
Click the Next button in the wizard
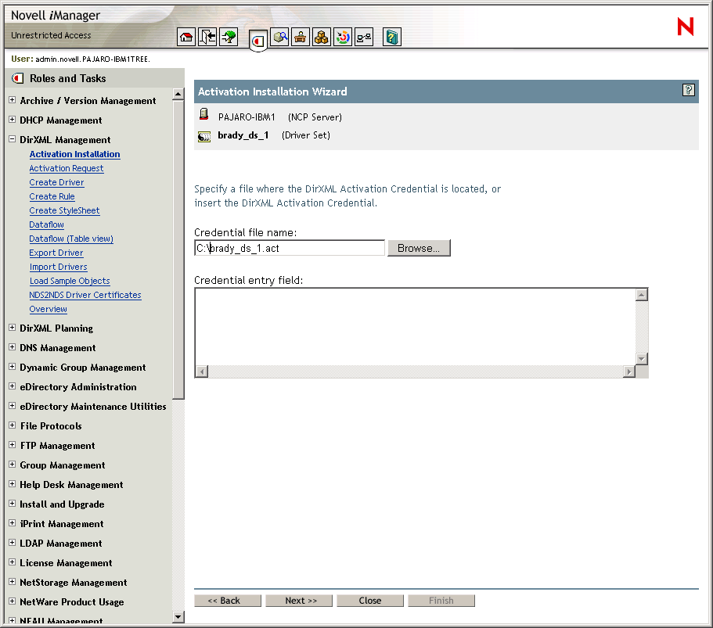[298, 600]
